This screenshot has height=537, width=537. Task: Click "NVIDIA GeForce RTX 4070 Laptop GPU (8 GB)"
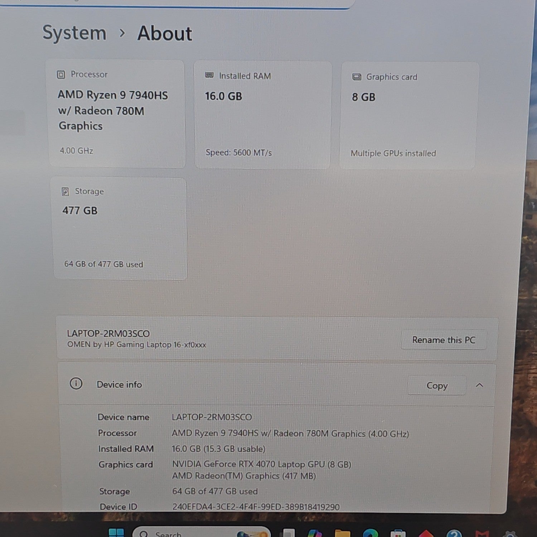[x=262, y=464]
